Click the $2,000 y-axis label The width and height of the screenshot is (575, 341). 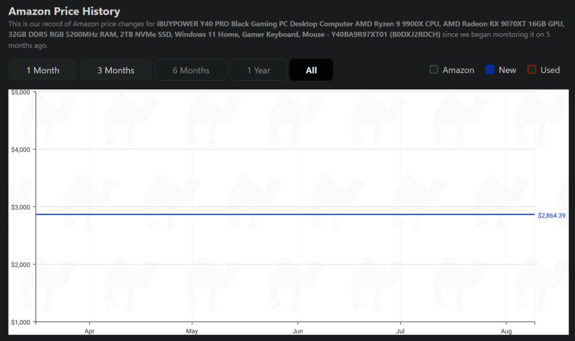click(x=21, y=265)
